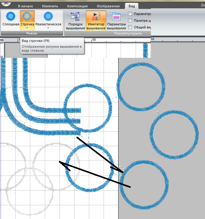Select the stitched circle overlapping the three bars
The width and height of the screenshot is (205, 219).
point(88,108)
